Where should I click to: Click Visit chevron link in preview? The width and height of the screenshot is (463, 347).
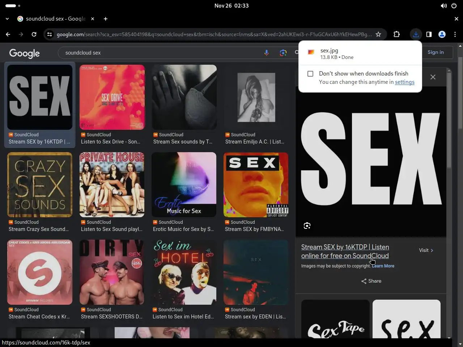point(426,250)
